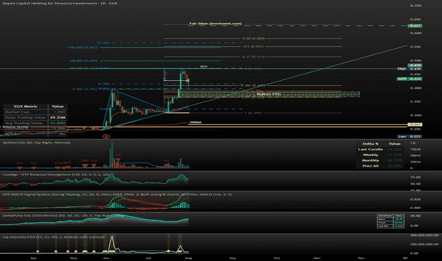Select the -0.68 (0.580) Fibonacci label

point(253,38)
